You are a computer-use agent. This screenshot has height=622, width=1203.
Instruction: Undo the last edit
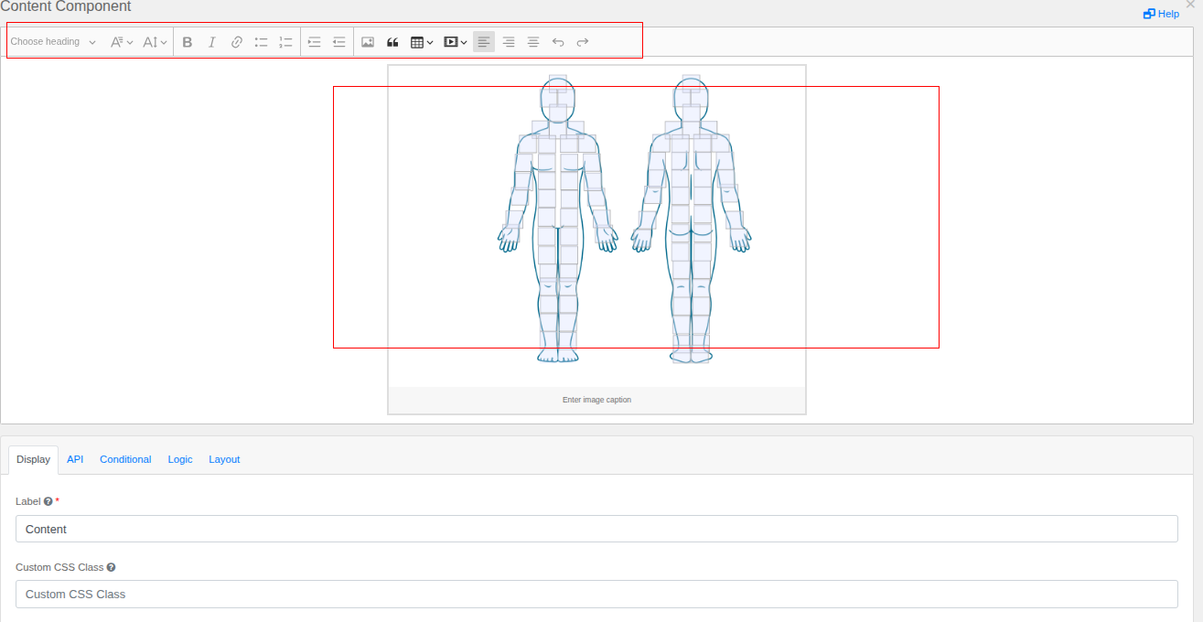click(558, 42)
